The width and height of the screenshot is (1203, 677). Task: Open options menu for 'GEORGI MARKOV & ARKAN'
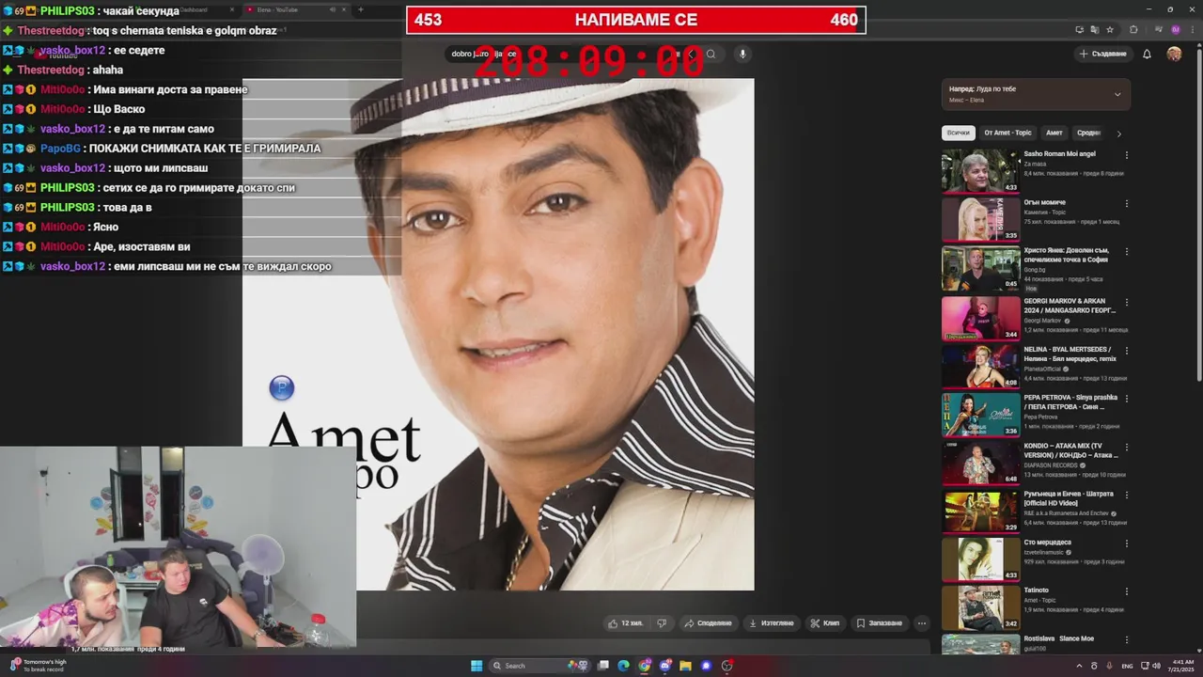[1126, 303]
